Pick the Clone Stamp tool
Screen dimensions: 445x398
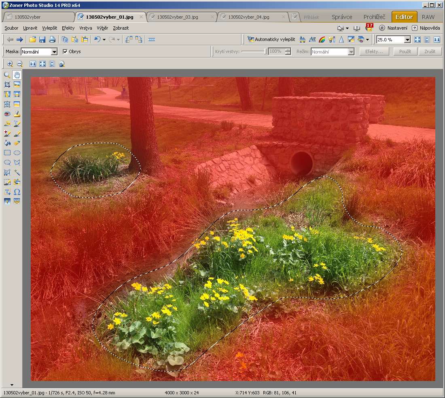pos(17,114)
